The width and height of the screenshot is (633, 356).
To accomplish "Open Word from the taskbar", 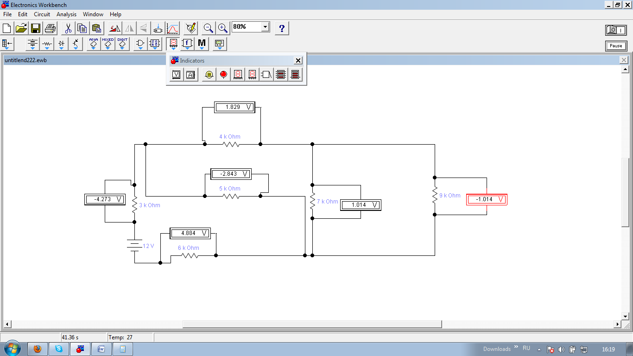I will [x=101, y=349].
